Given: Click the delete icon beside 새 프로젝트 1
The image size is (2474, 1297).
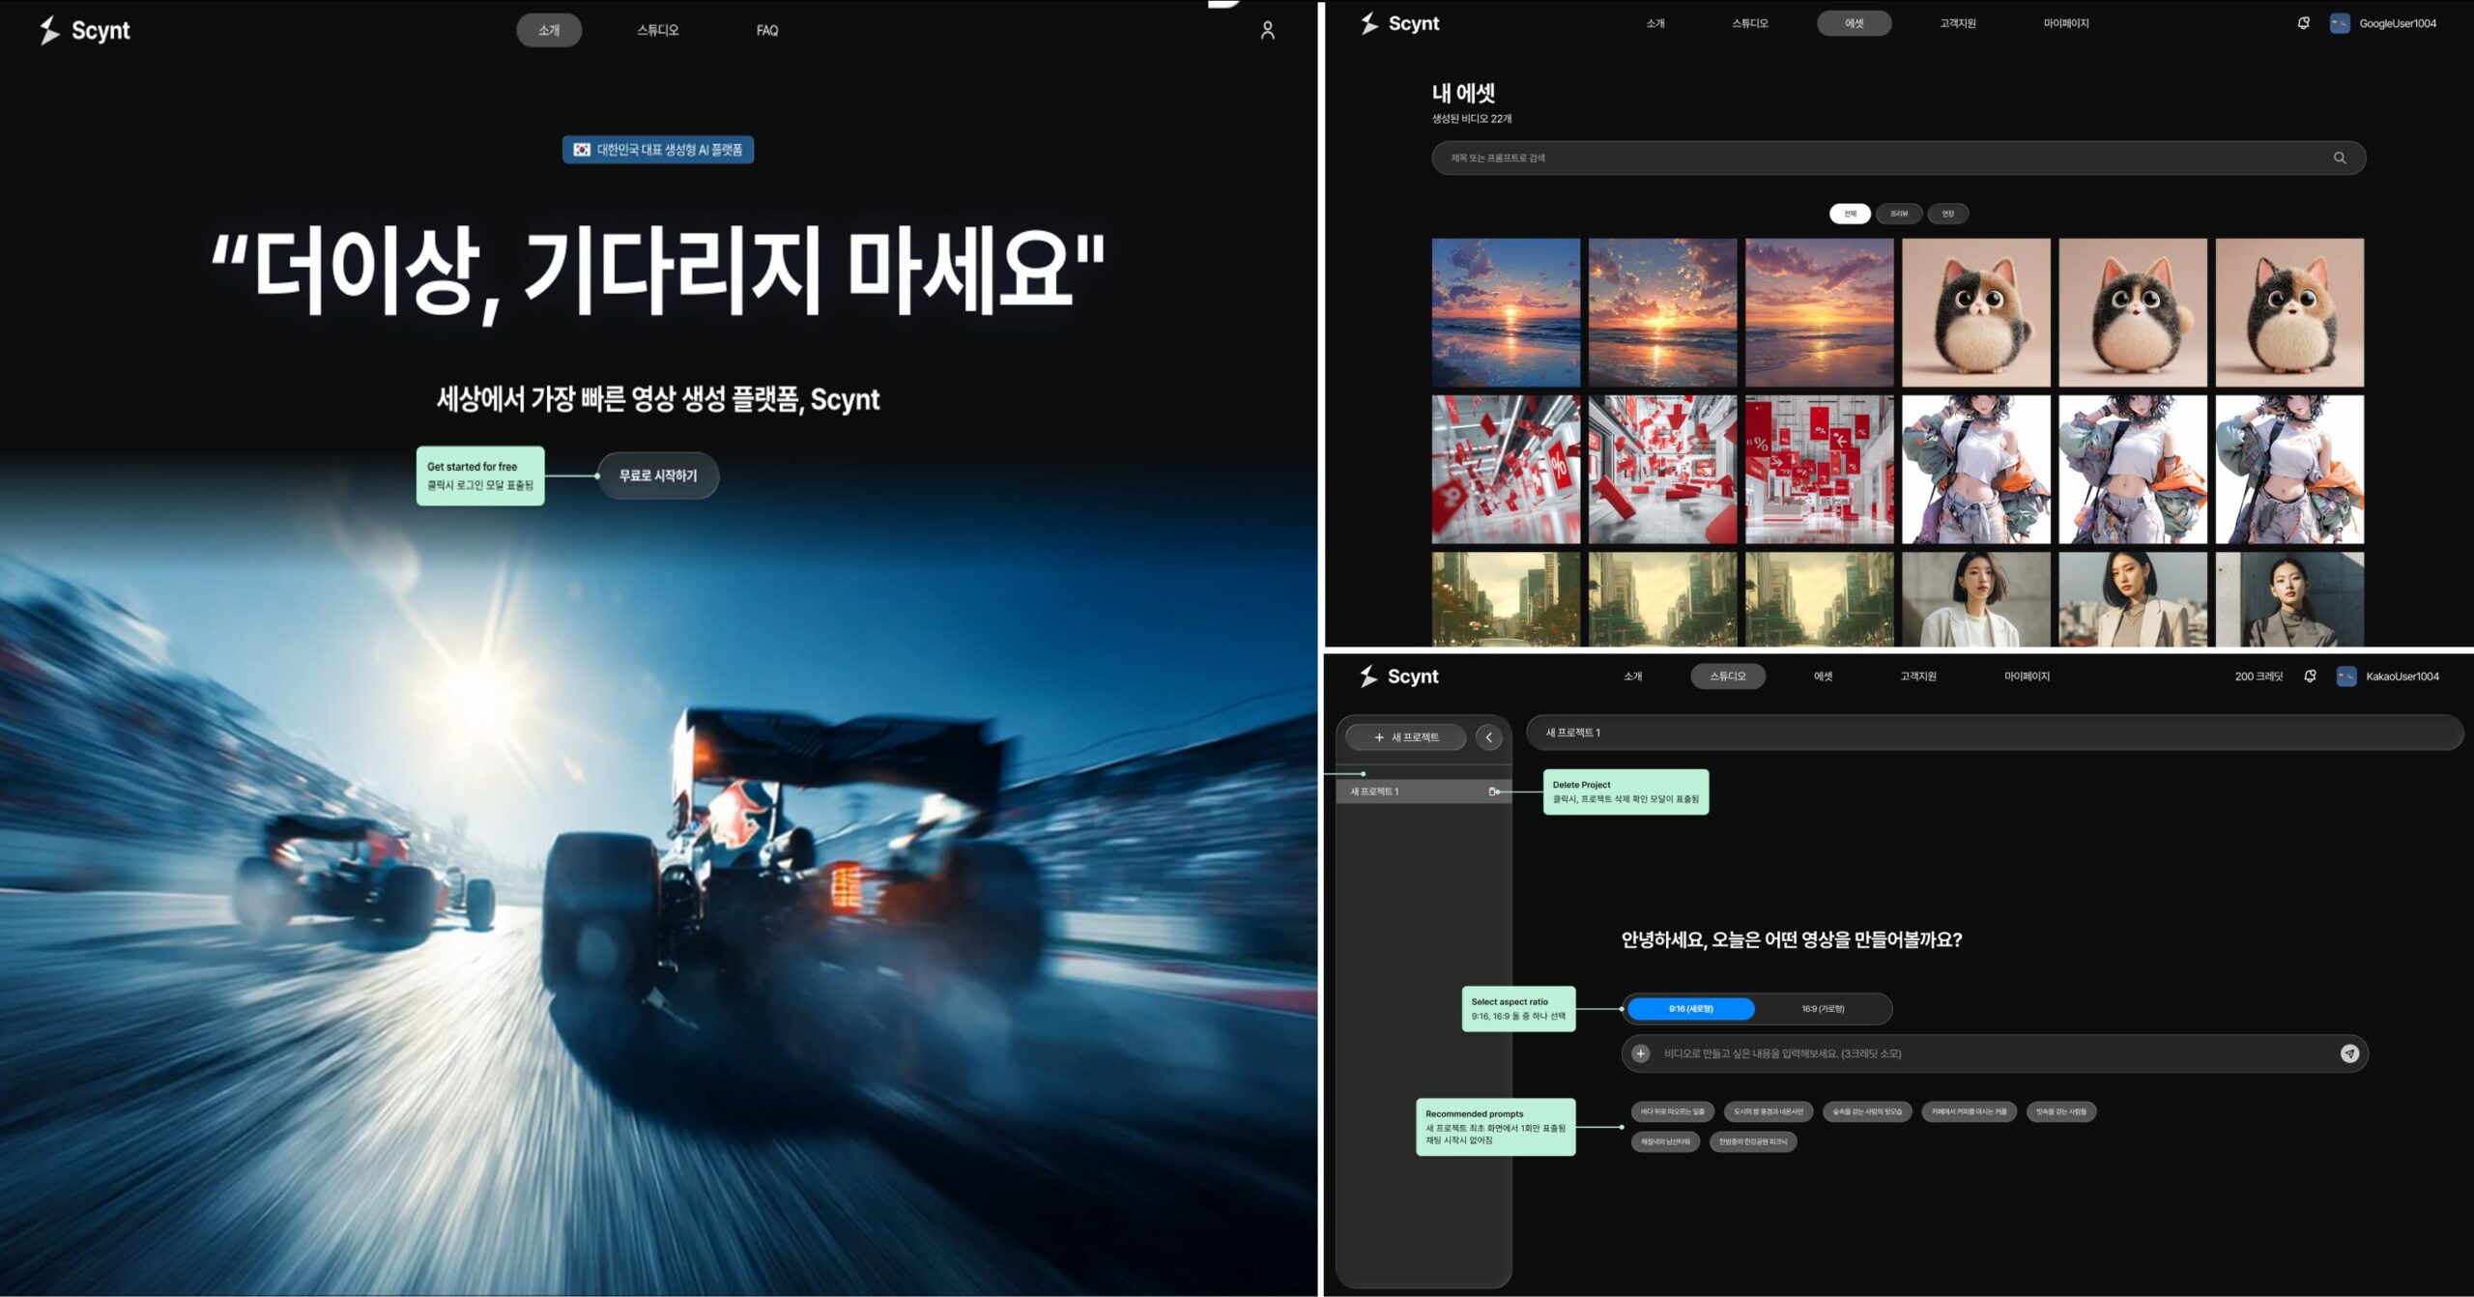Looking at the screenshot, I should (1493, 792).
